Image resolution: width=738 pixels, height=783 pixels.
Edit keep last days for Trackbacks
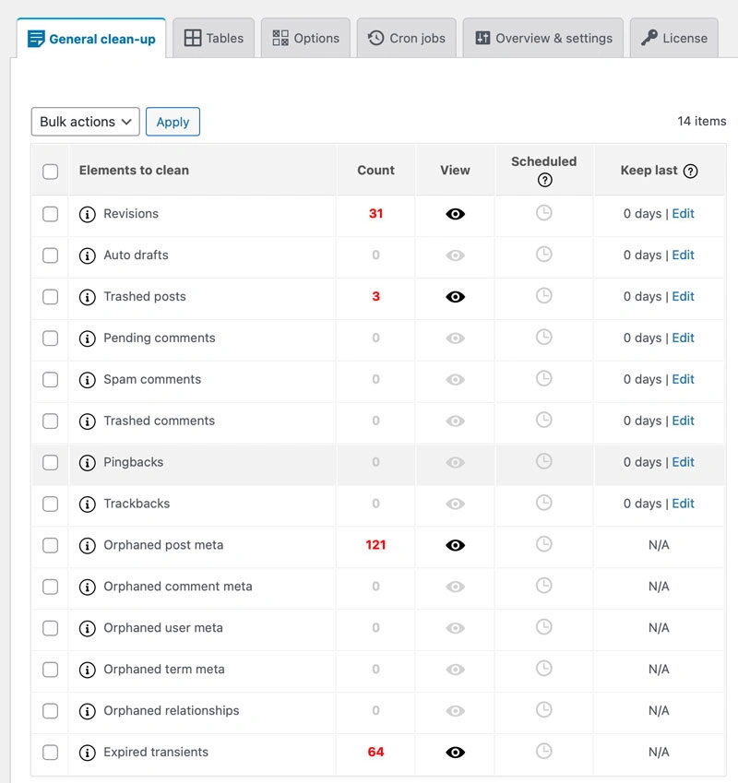683,504
